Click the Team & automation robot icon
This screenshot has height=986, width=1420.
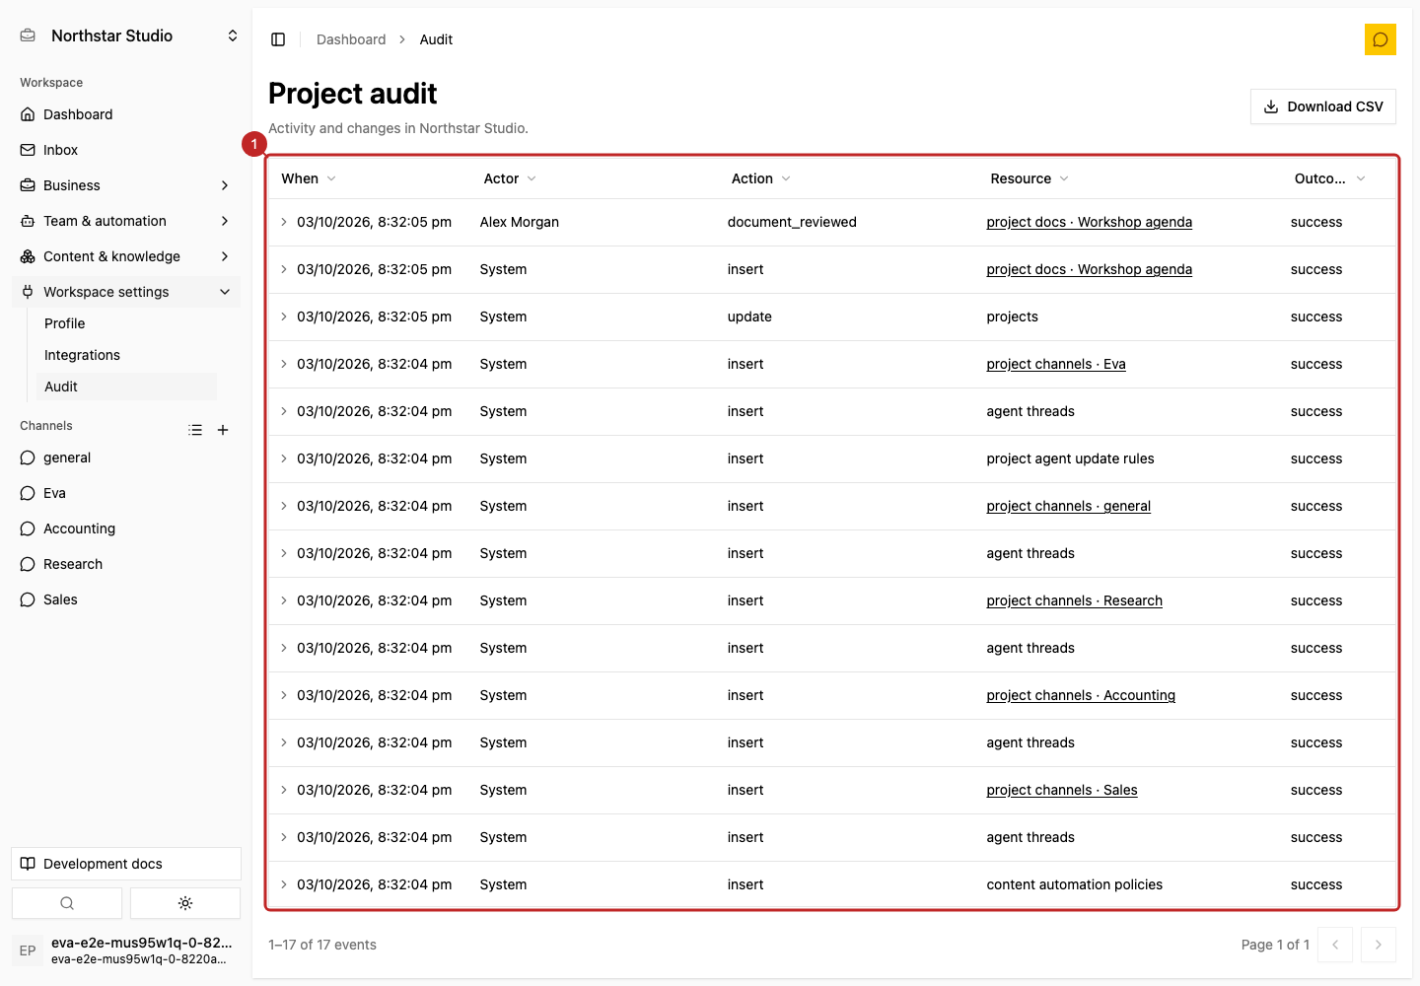pos(28,221)
